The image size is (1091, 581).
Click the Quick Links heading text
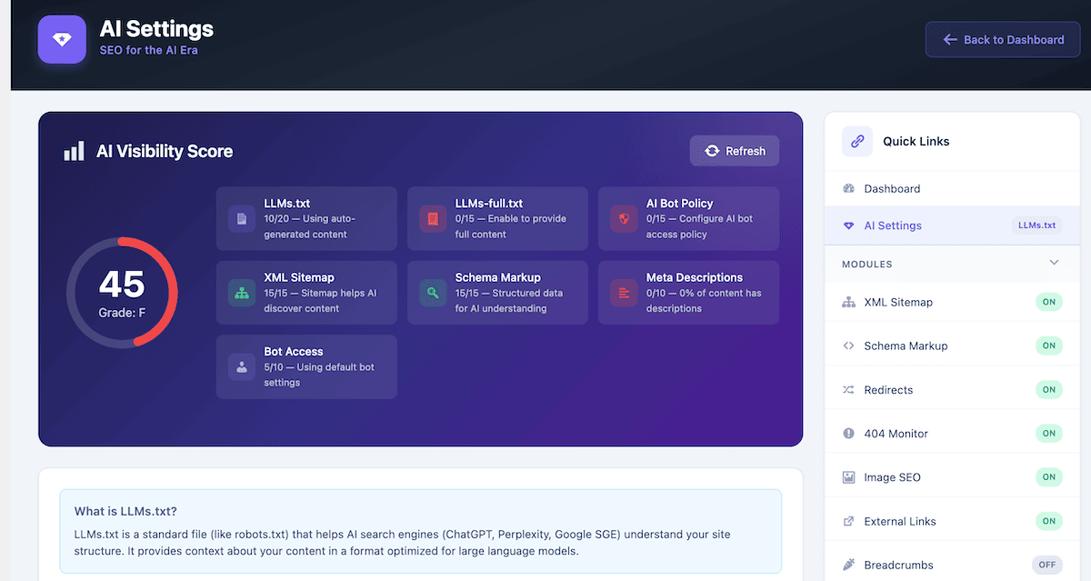916,142
